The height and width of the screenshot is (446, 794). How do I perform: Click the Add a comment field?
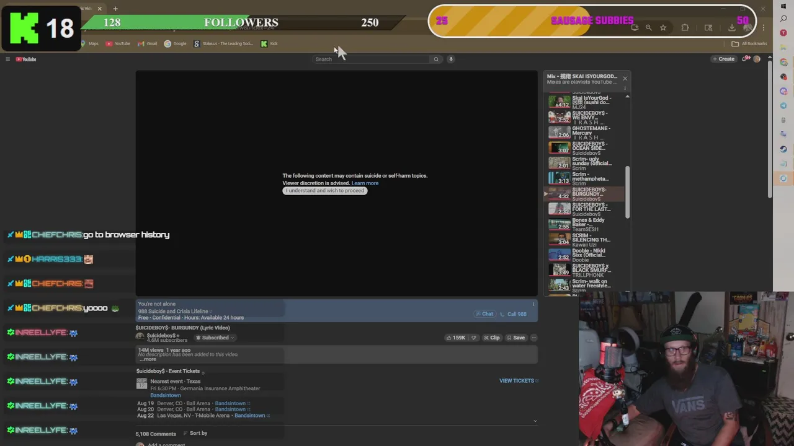pyautogui.click(x=166, y=444)
